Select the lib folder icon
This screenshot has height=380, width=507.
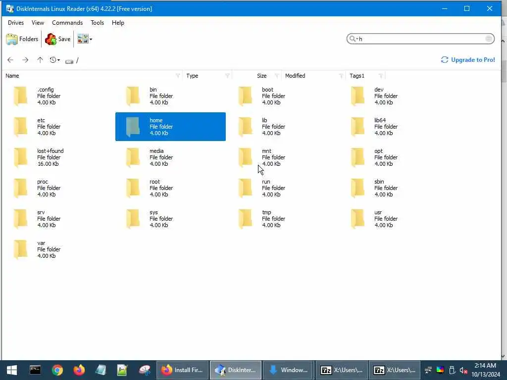246,127
